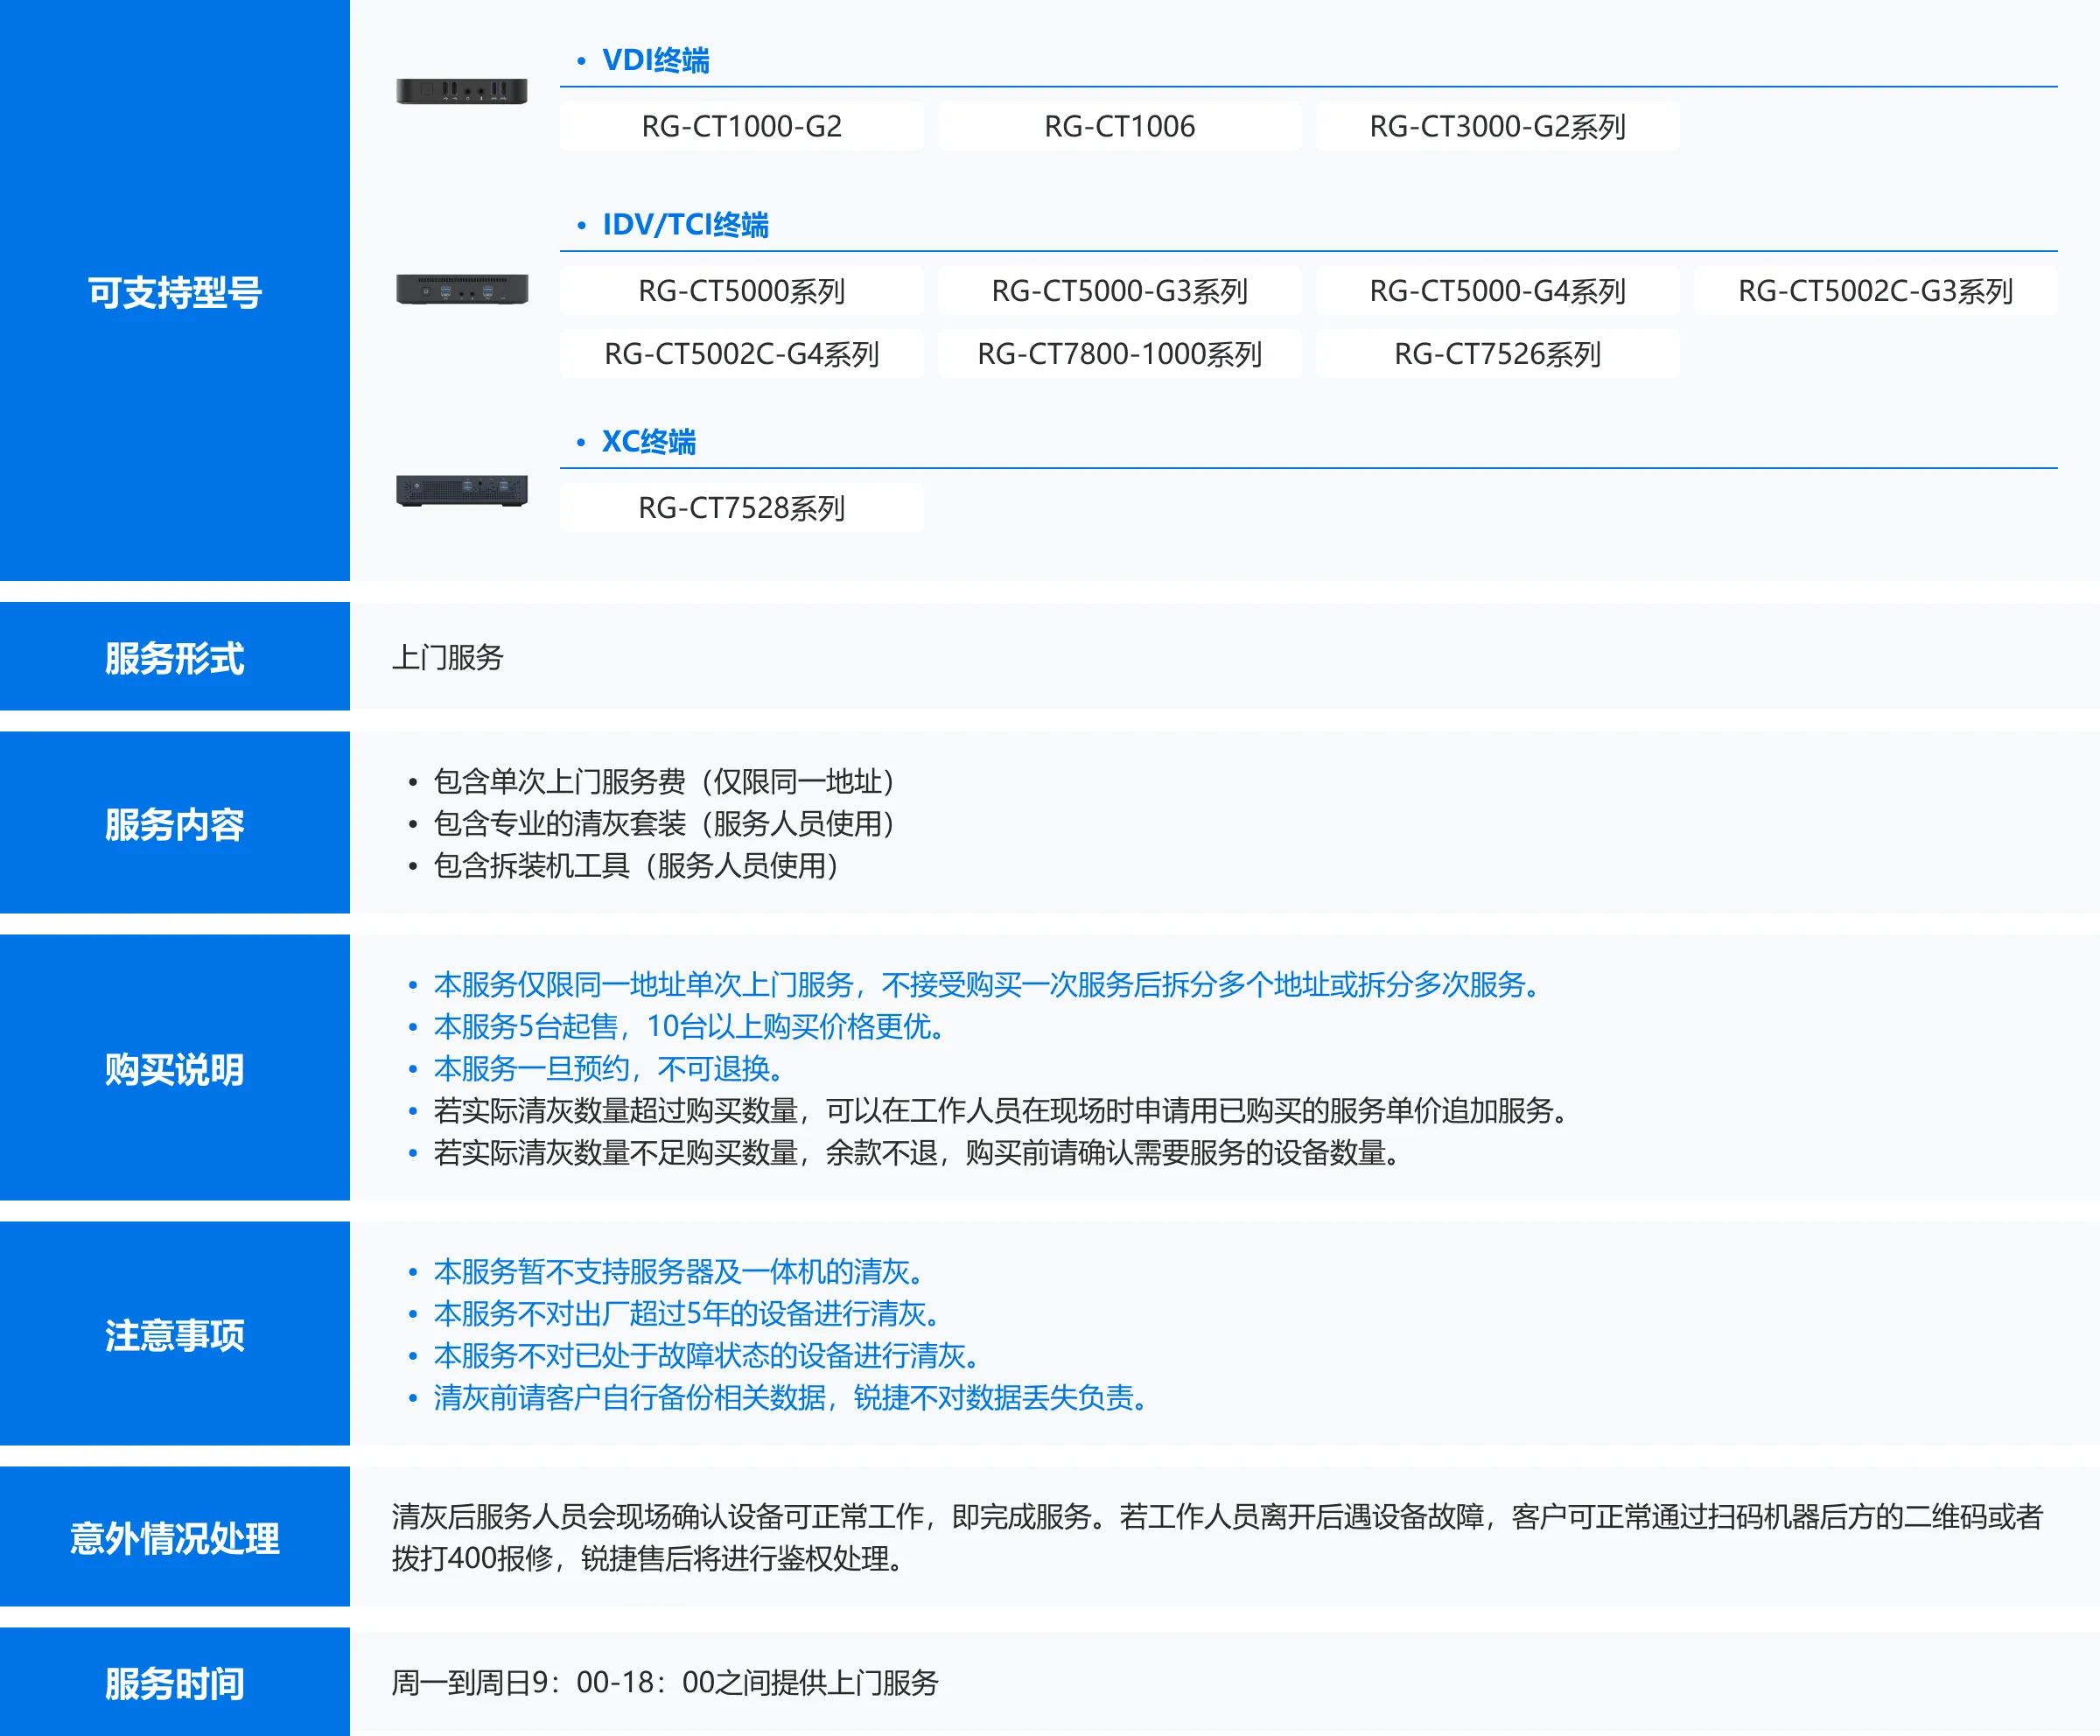Click model RG-CT7528系列
Viewport: 2100px width, 1736px height.
point(742,508)
